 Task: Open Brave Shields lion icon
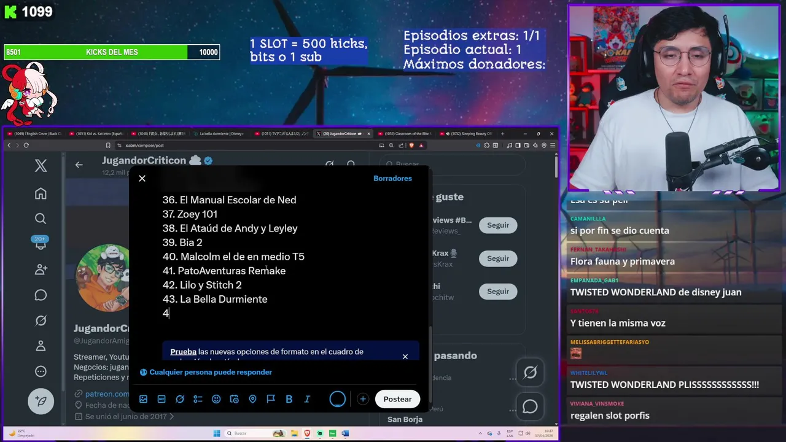tap(411, 145)
